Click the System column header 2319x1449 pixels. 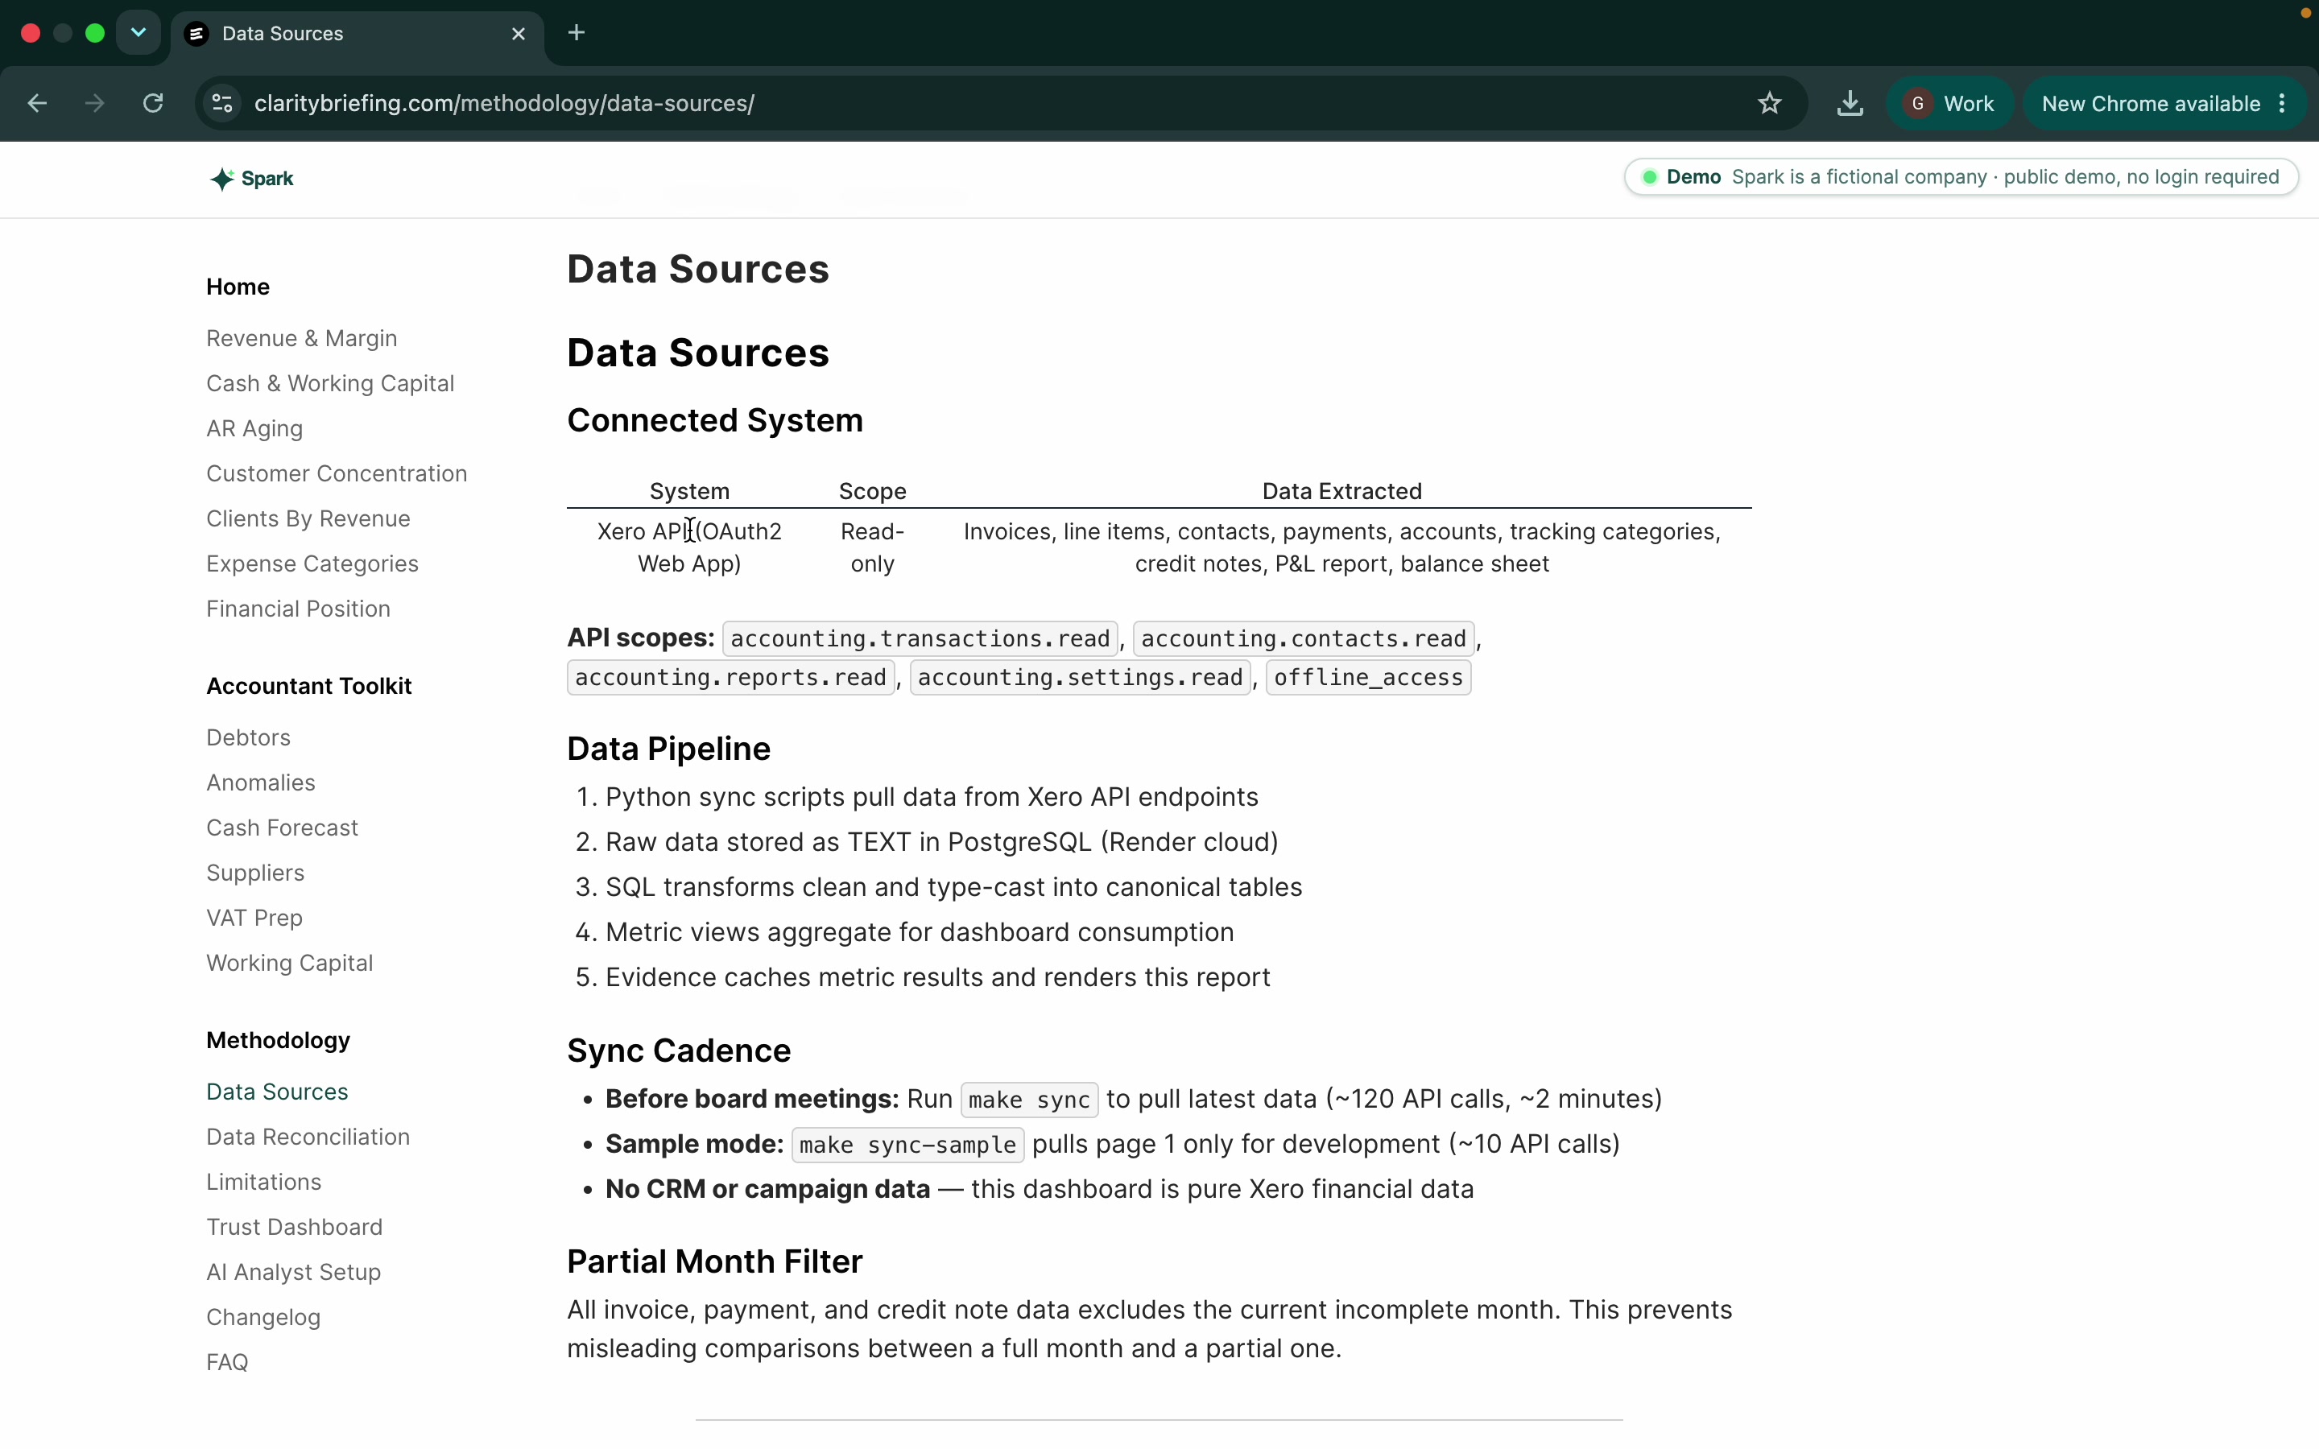(x=689, y=492)
